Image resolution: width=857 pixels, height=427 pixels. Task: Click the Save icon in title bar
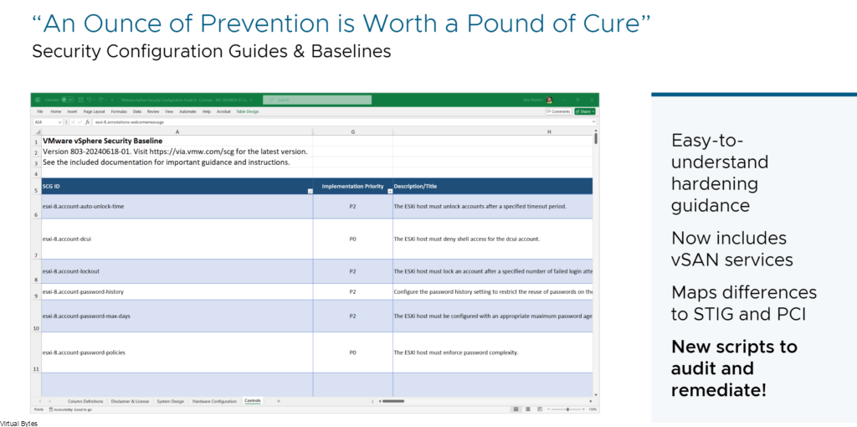tap(81, 100)
